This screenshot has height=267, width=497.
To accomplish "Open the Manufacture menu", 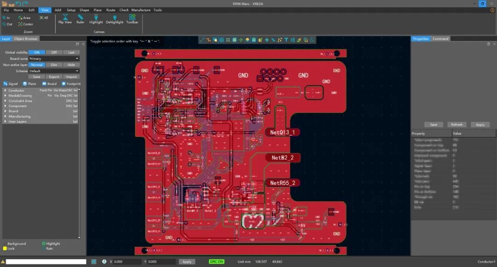I will pos(141,10).
